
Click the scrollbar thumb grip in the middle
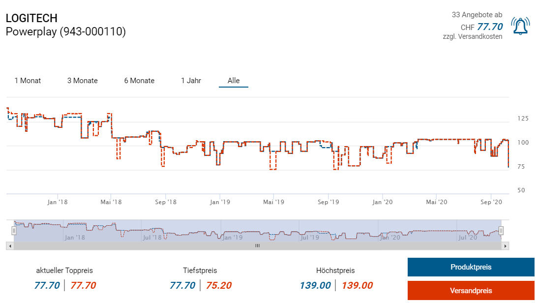[257, 245]
